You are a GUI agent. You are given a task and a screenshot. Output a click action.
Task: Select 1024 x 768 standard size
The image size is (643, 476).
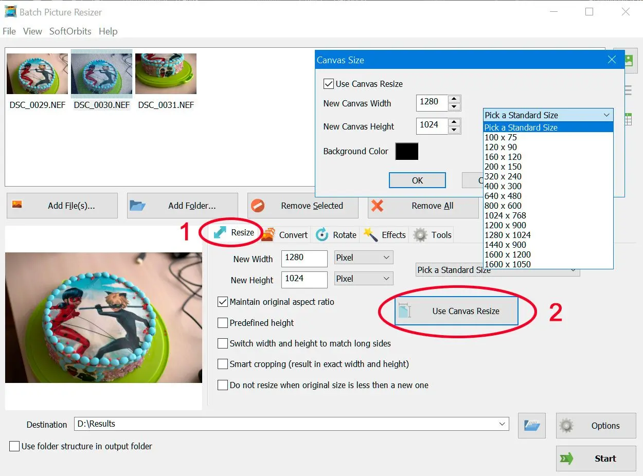pyautogui.click(x=548, y=215)
